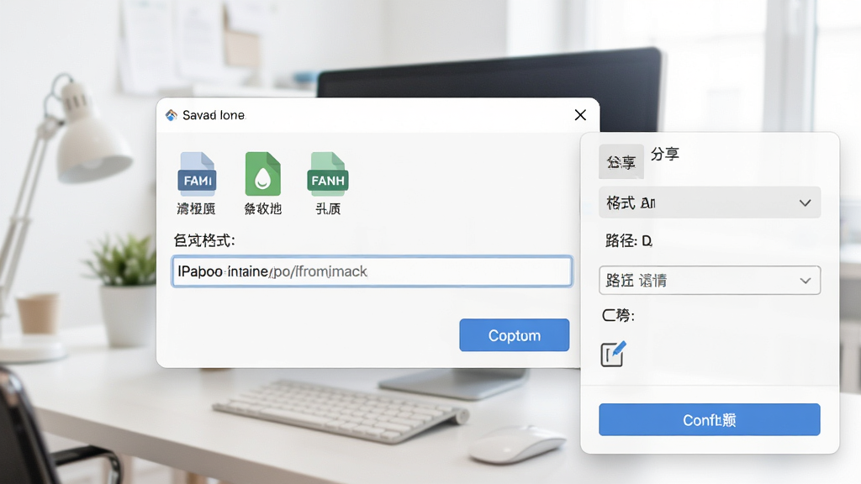
Task: Click the blue Conft button in side panel
Action: (x=710, y=420)
